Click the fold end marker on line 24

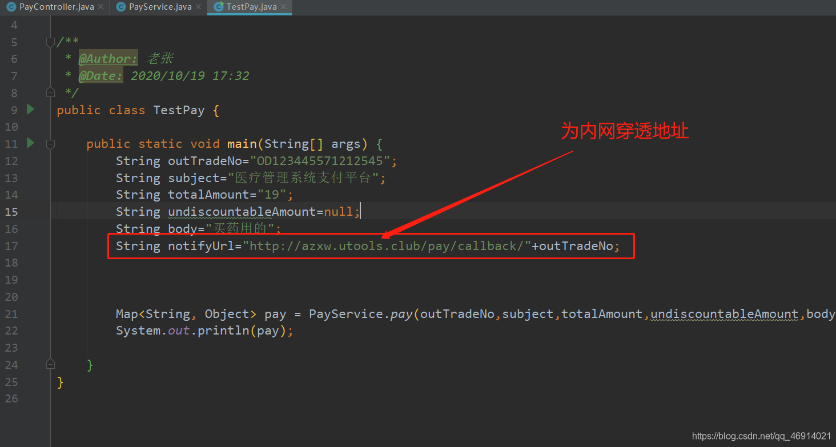click(50, 364)
